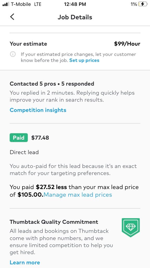Image resolution: width=150 pixels, height=268 pixels.
Task: Tap the $105.00 max lead price text
Action: pyautogui.click(x=30, y=195)
